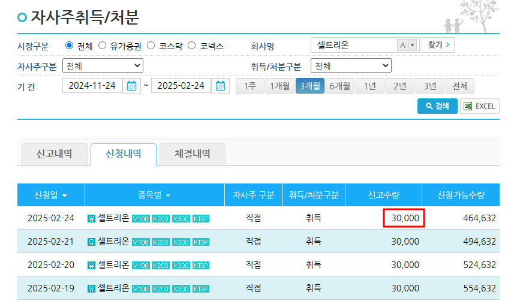The height and width of the screenshot is (301, 508).
Task: Select the 코스닥 market radio button
Action: pos(151,46)
